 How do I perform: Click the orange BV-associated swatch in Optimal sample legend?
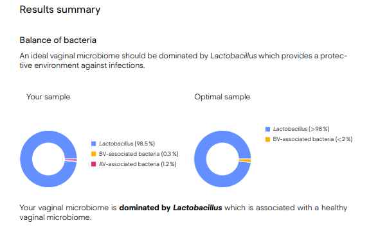(x=267, y=140)
